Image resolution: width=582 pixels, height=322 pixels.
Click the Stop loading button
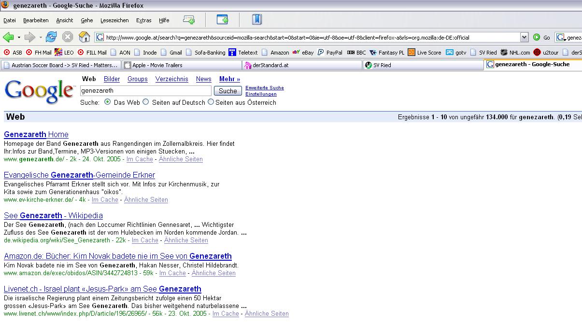(x=68, y=37)
